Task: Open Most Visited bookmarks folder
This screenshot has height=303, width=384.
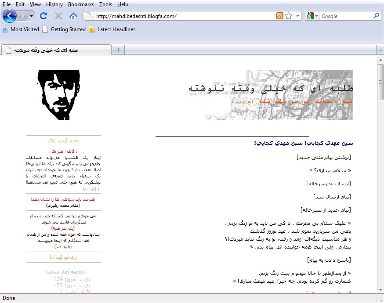Action: coord(21,29)
